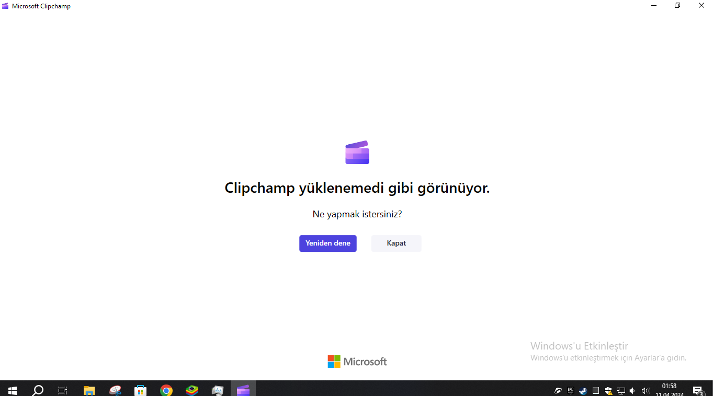Launch File Explorer from taskbar

(89, 390)
